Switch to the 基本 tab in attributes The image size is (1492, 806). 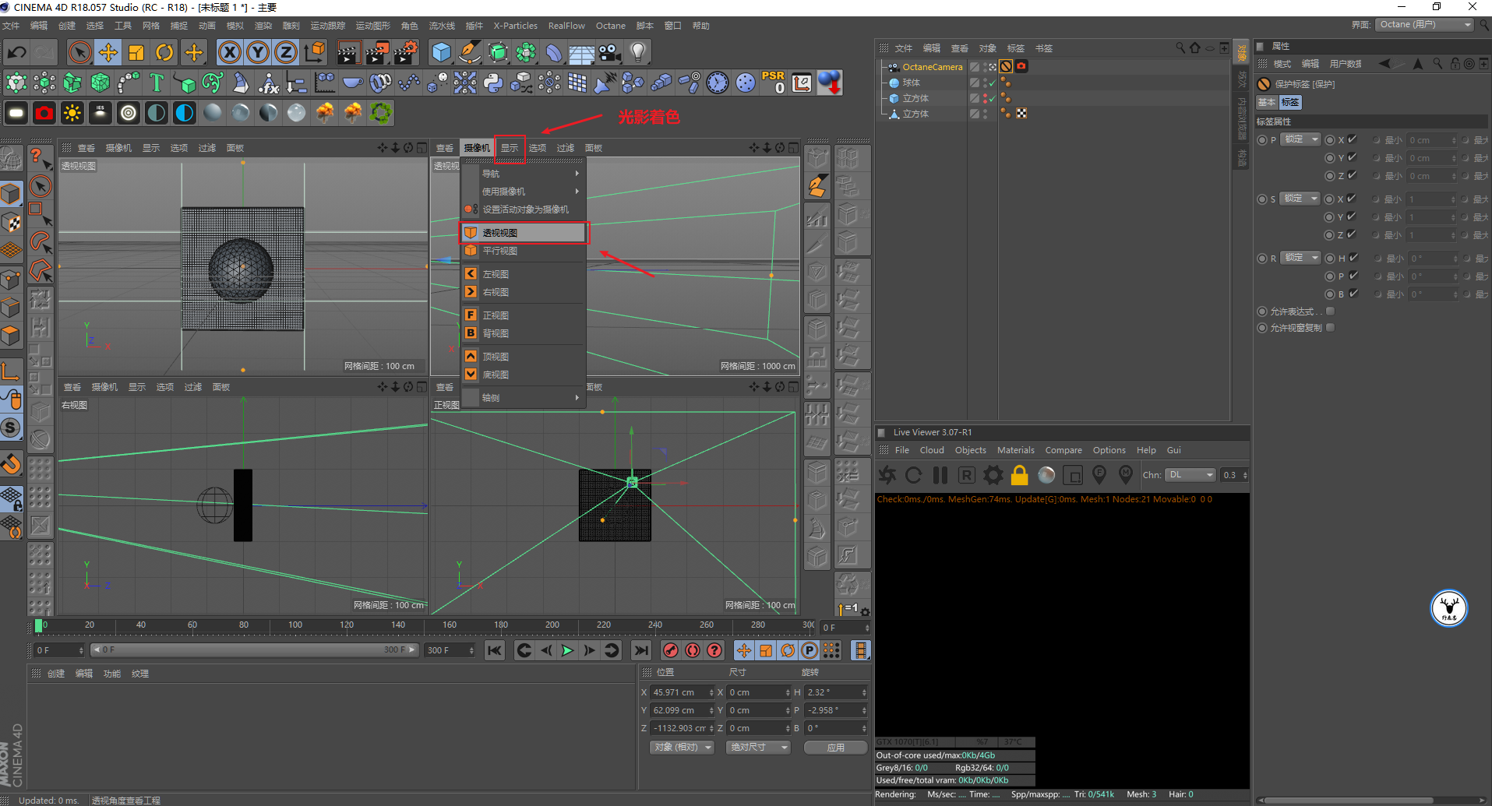(x=1267, y=102)
